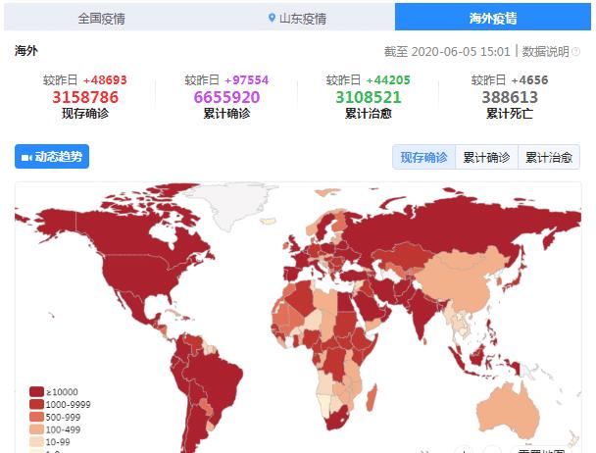
Task: Toggle map view to 累计治愈 above the map
Action: tap(548, 157)
